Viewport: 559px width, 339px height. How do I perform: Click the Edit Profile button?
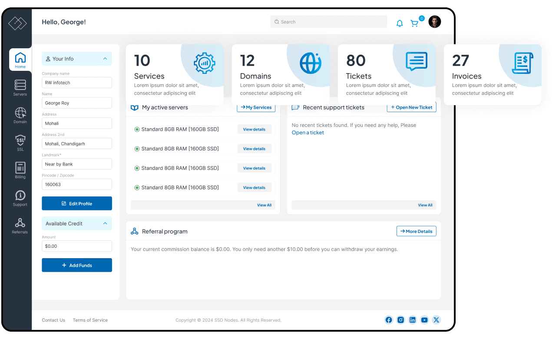coord(77,203)
